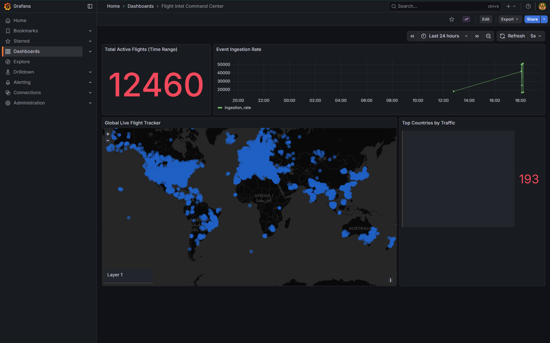Expand the Bookmarks section chevron

point(90,31)
